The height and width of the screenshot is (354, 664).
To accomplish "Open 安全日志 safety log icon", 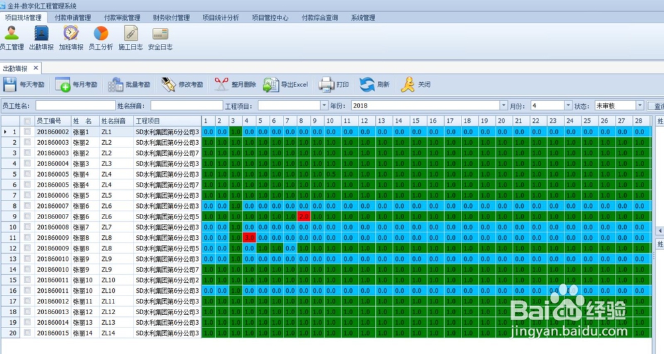I will tap(160, 33).
